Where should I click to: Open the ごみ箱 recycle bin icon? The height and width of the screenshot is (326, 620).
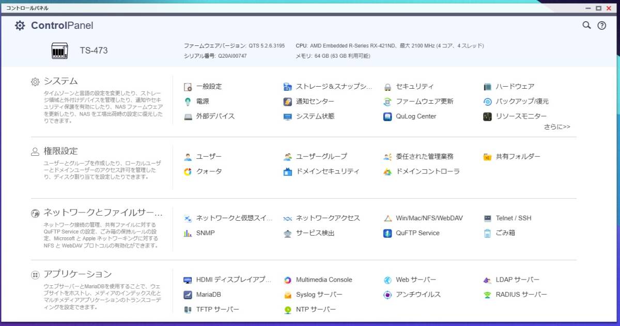pos(487,233)
